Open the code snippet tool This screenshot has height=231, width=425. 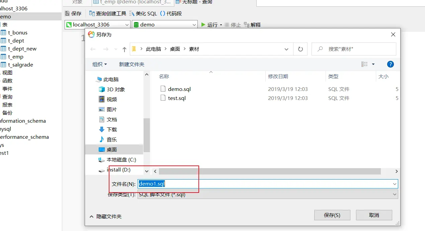(x=171, y=13)
